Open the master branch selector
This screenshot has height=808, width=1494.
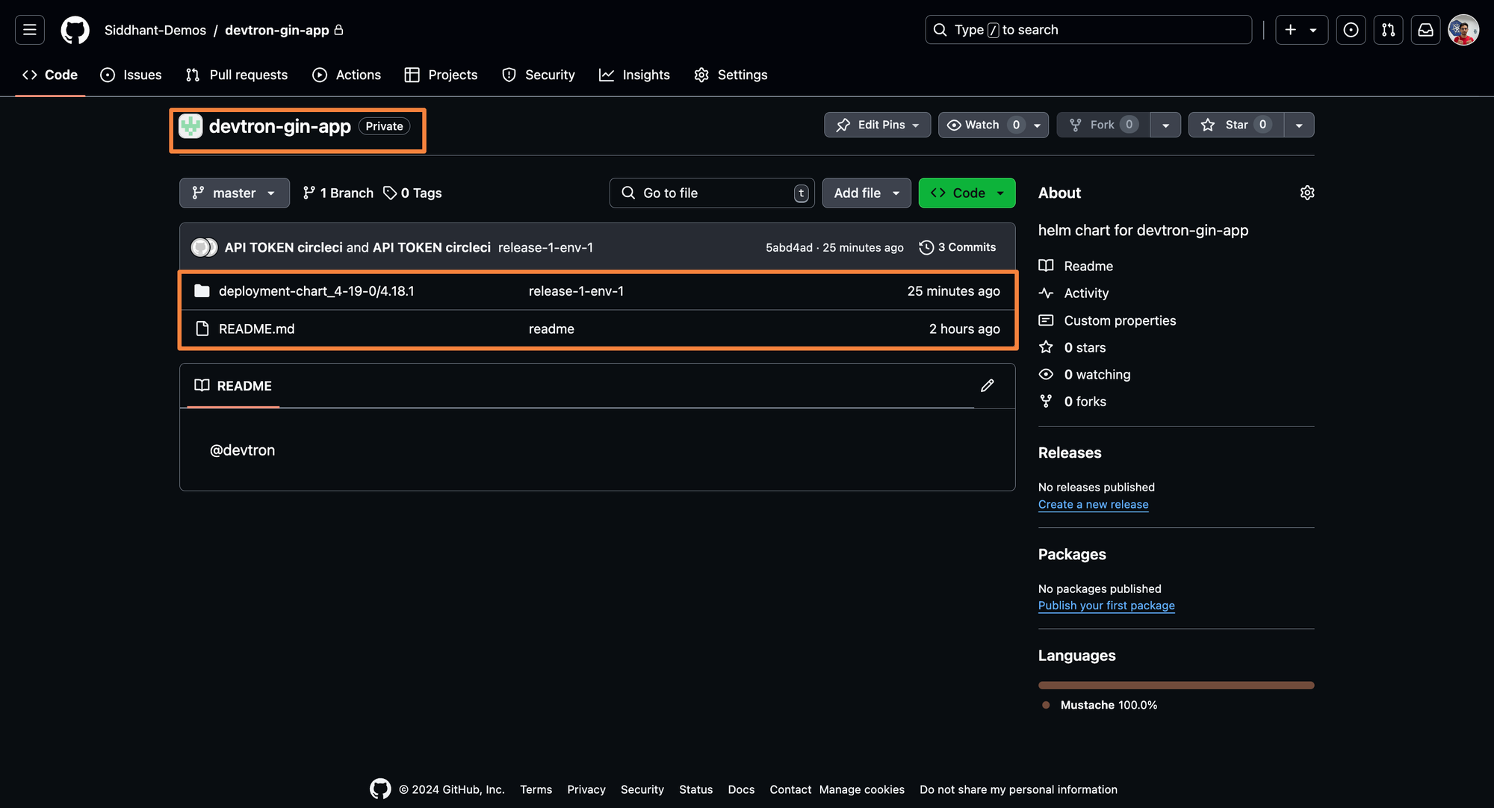coord(235,193)
